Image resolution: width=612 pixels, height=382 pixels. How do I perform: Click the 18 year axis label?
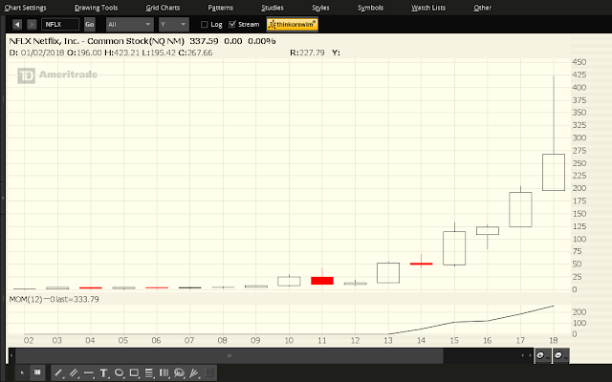pos(554,341)
